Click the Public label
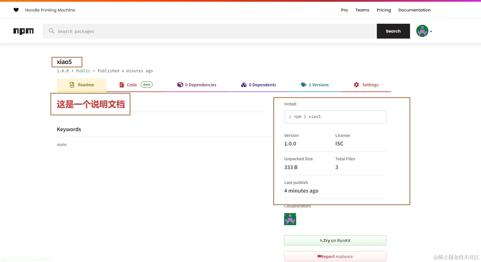The image size is (481, 262). pyautogui.click(x=83, y=71)
